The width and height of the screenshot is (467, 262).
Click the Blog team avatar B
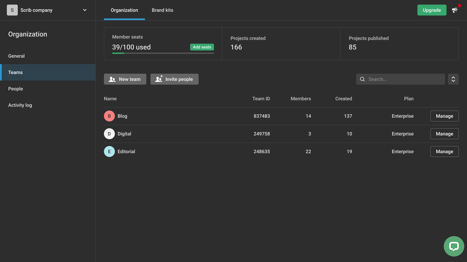pos(109,116)
